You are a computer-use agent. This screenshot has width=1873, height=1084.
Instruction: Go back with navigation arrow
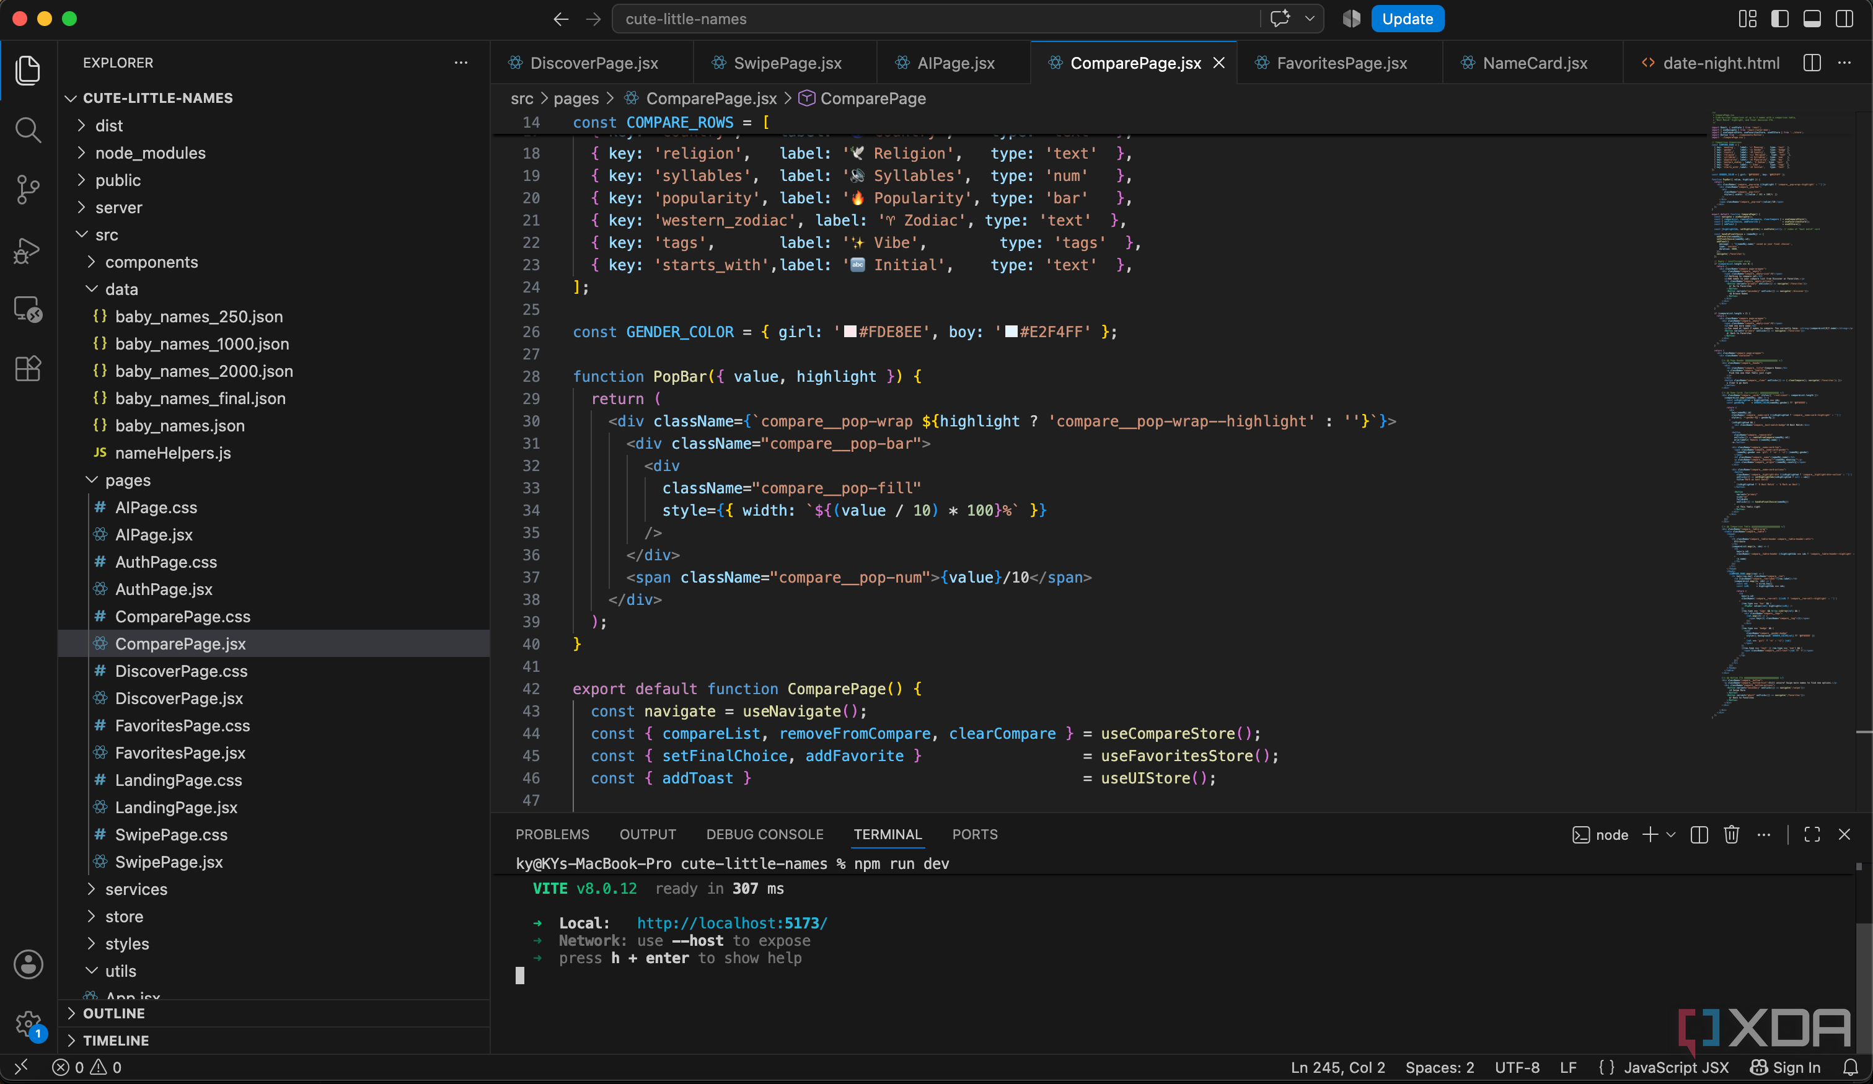pos(561,19)
